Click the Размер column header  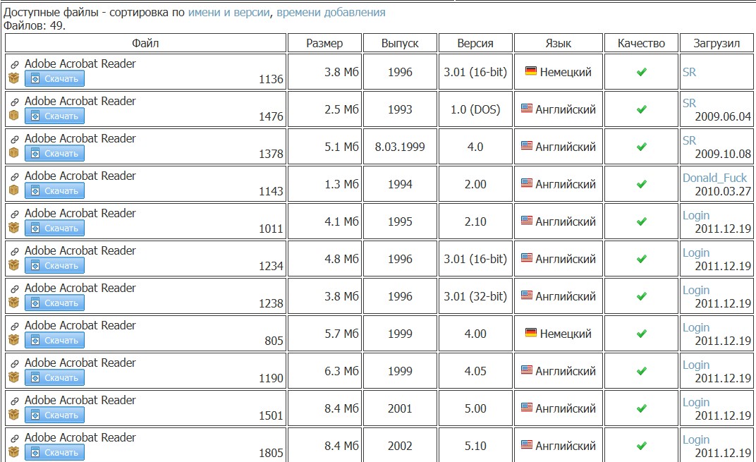pos(324,43)
